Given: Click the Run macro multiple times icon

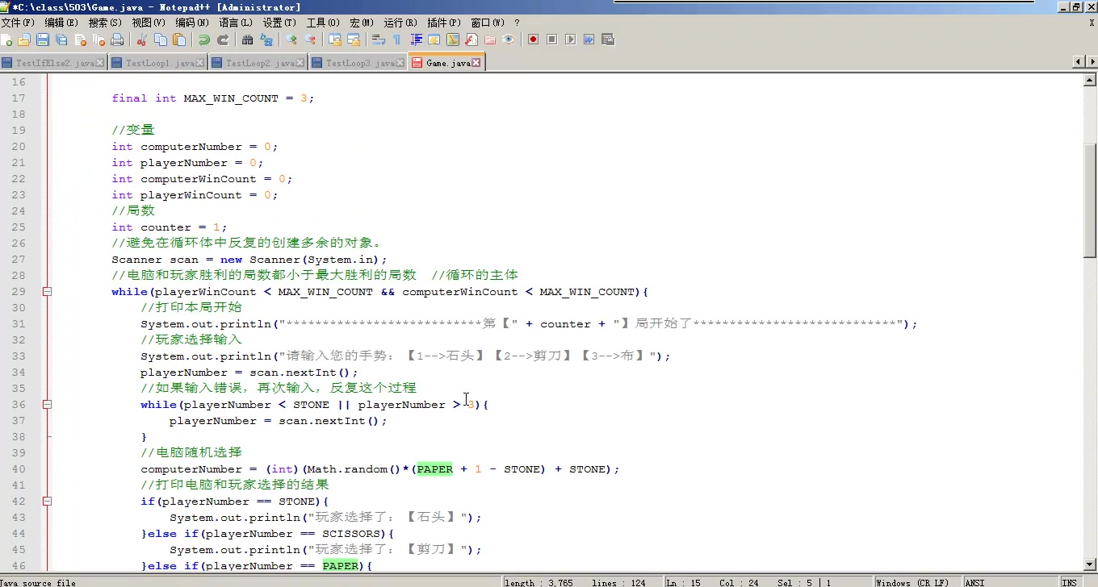Looking at the screenshot, I should [x=589, y=40].
